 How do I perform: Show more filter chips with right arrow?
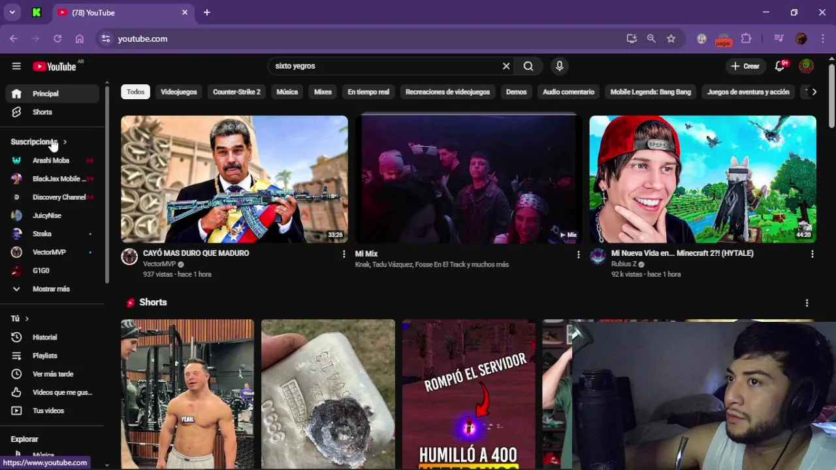[x=814, y=92]
